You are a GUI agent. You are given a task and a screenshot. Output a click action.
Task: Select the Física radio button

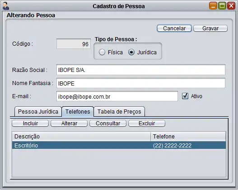[102, 52]
